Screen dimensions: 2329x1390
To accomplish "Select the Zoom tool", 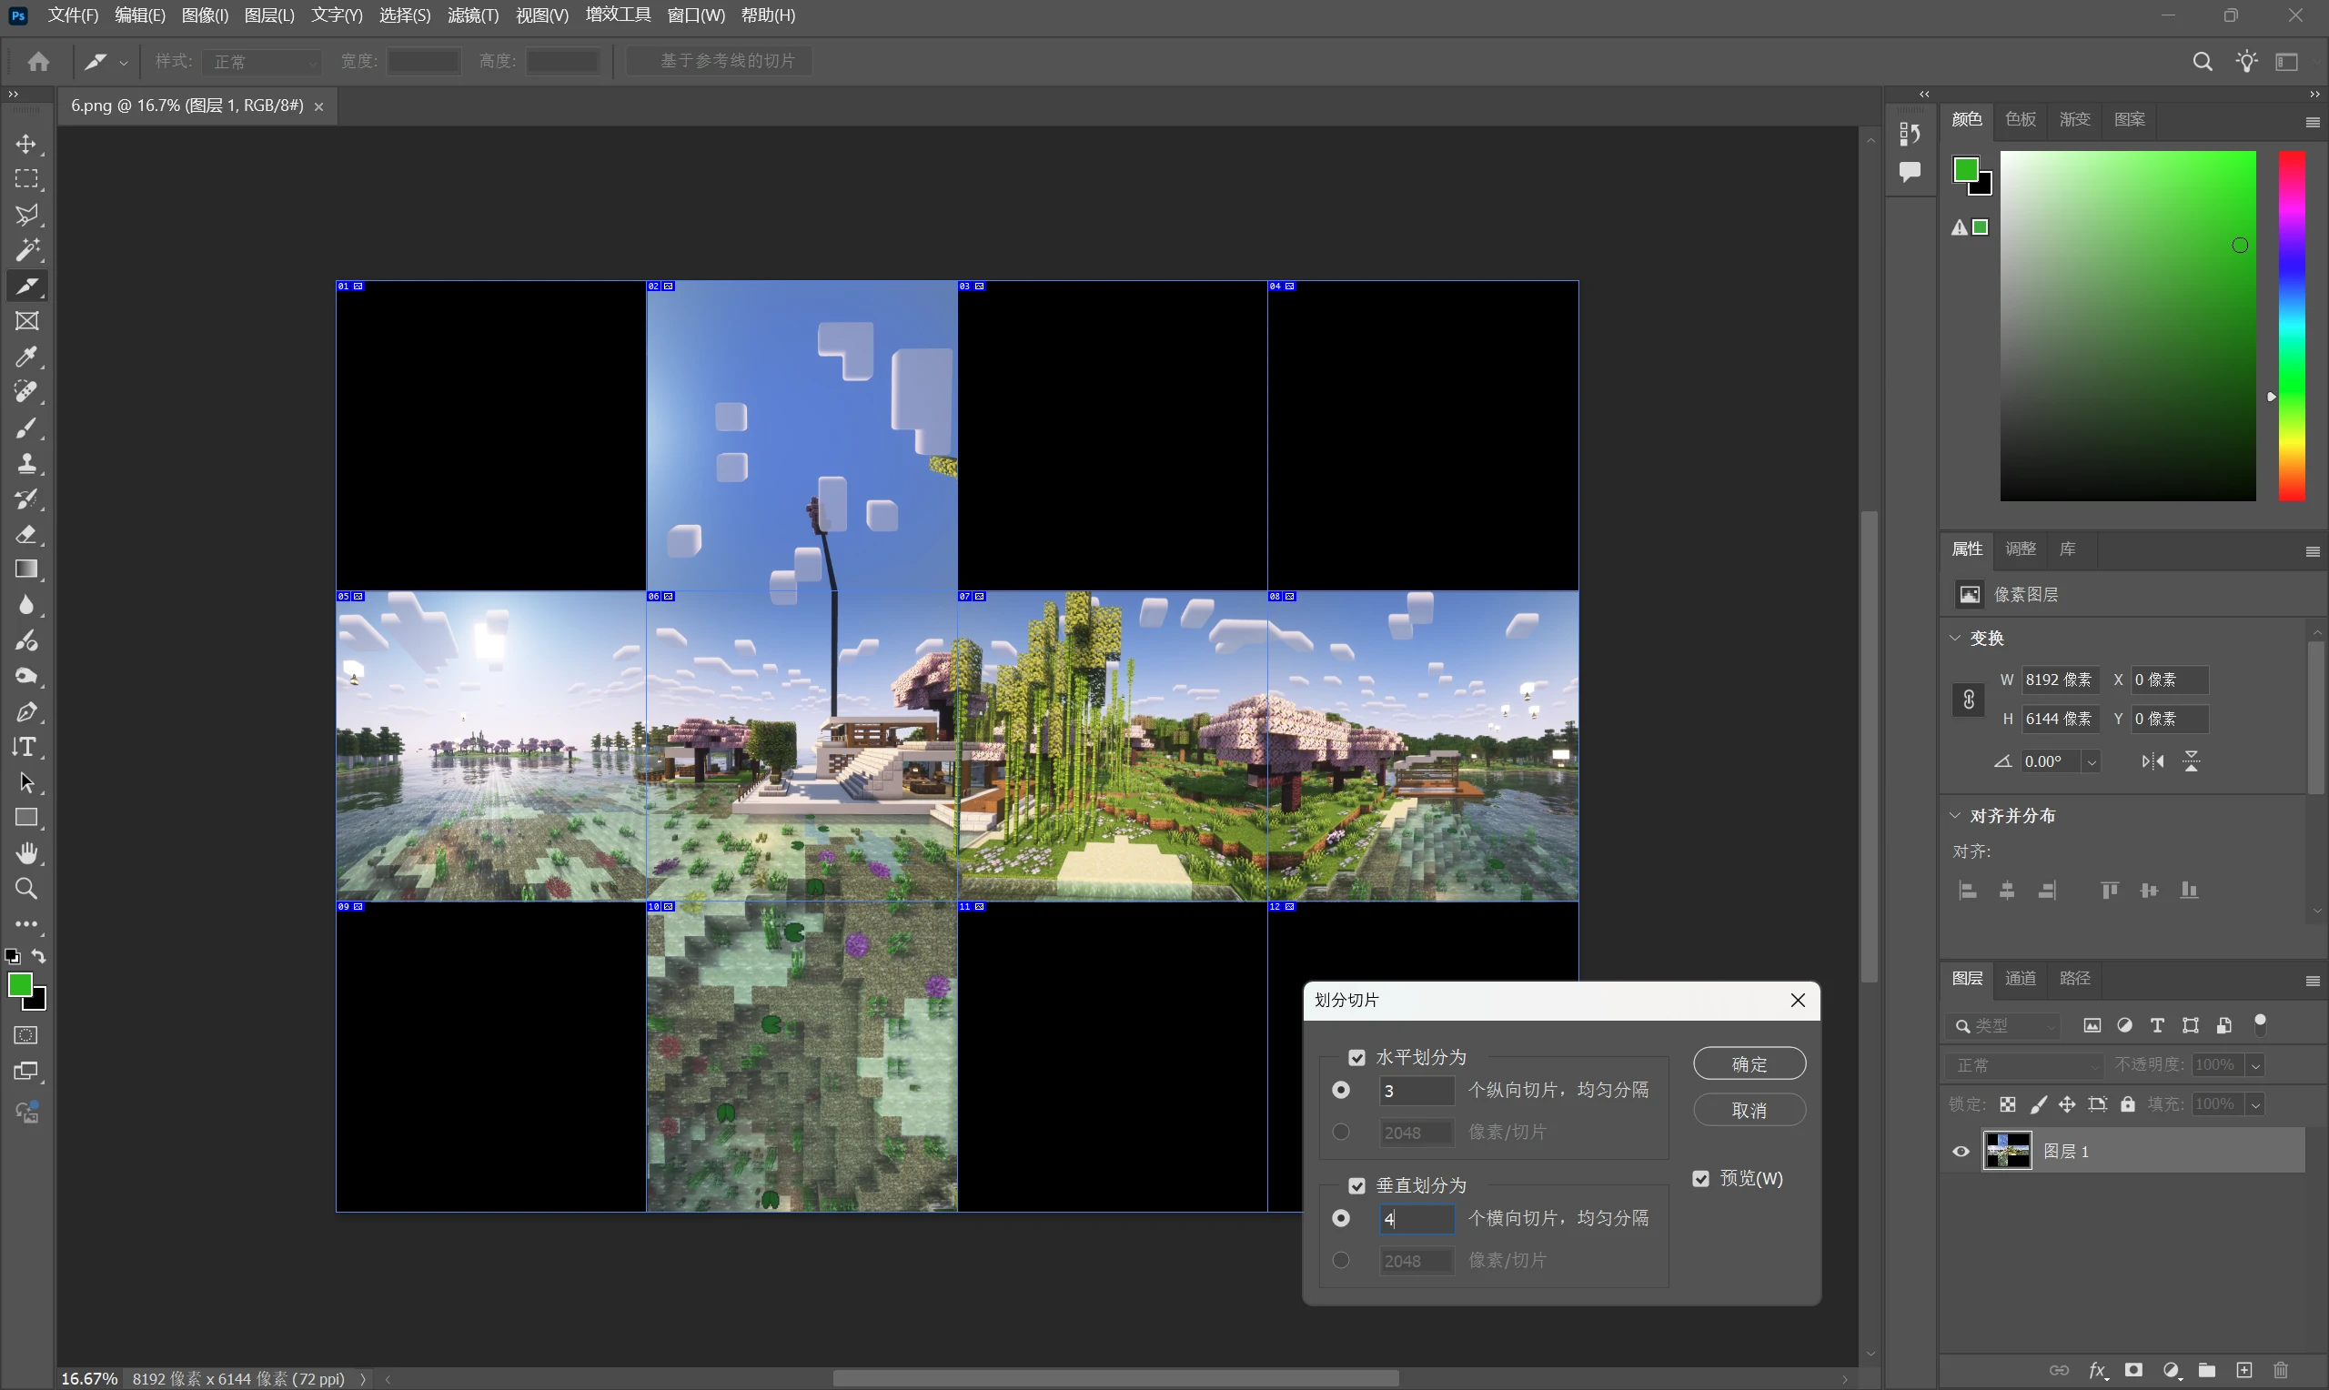I will click(x=26, y=889).
